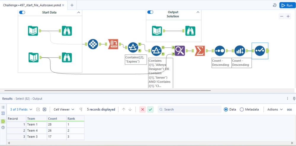Viewport: 296px width, 146px height.
Task: Click the green output anchor icon in Results sidebar
Action: coord(3,121)
